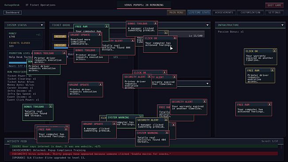The image size is (288, 162).
Task: Click the 'Scroll 1/37' indicator
Action: (x=270, y=141)
